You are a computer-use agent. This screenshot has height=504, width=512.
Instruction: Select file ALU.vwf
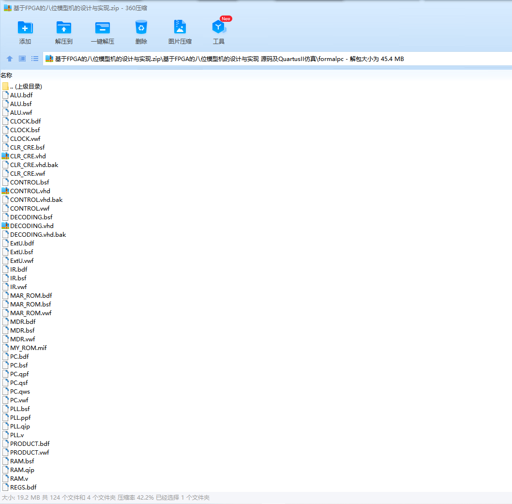tap(17, 113)
